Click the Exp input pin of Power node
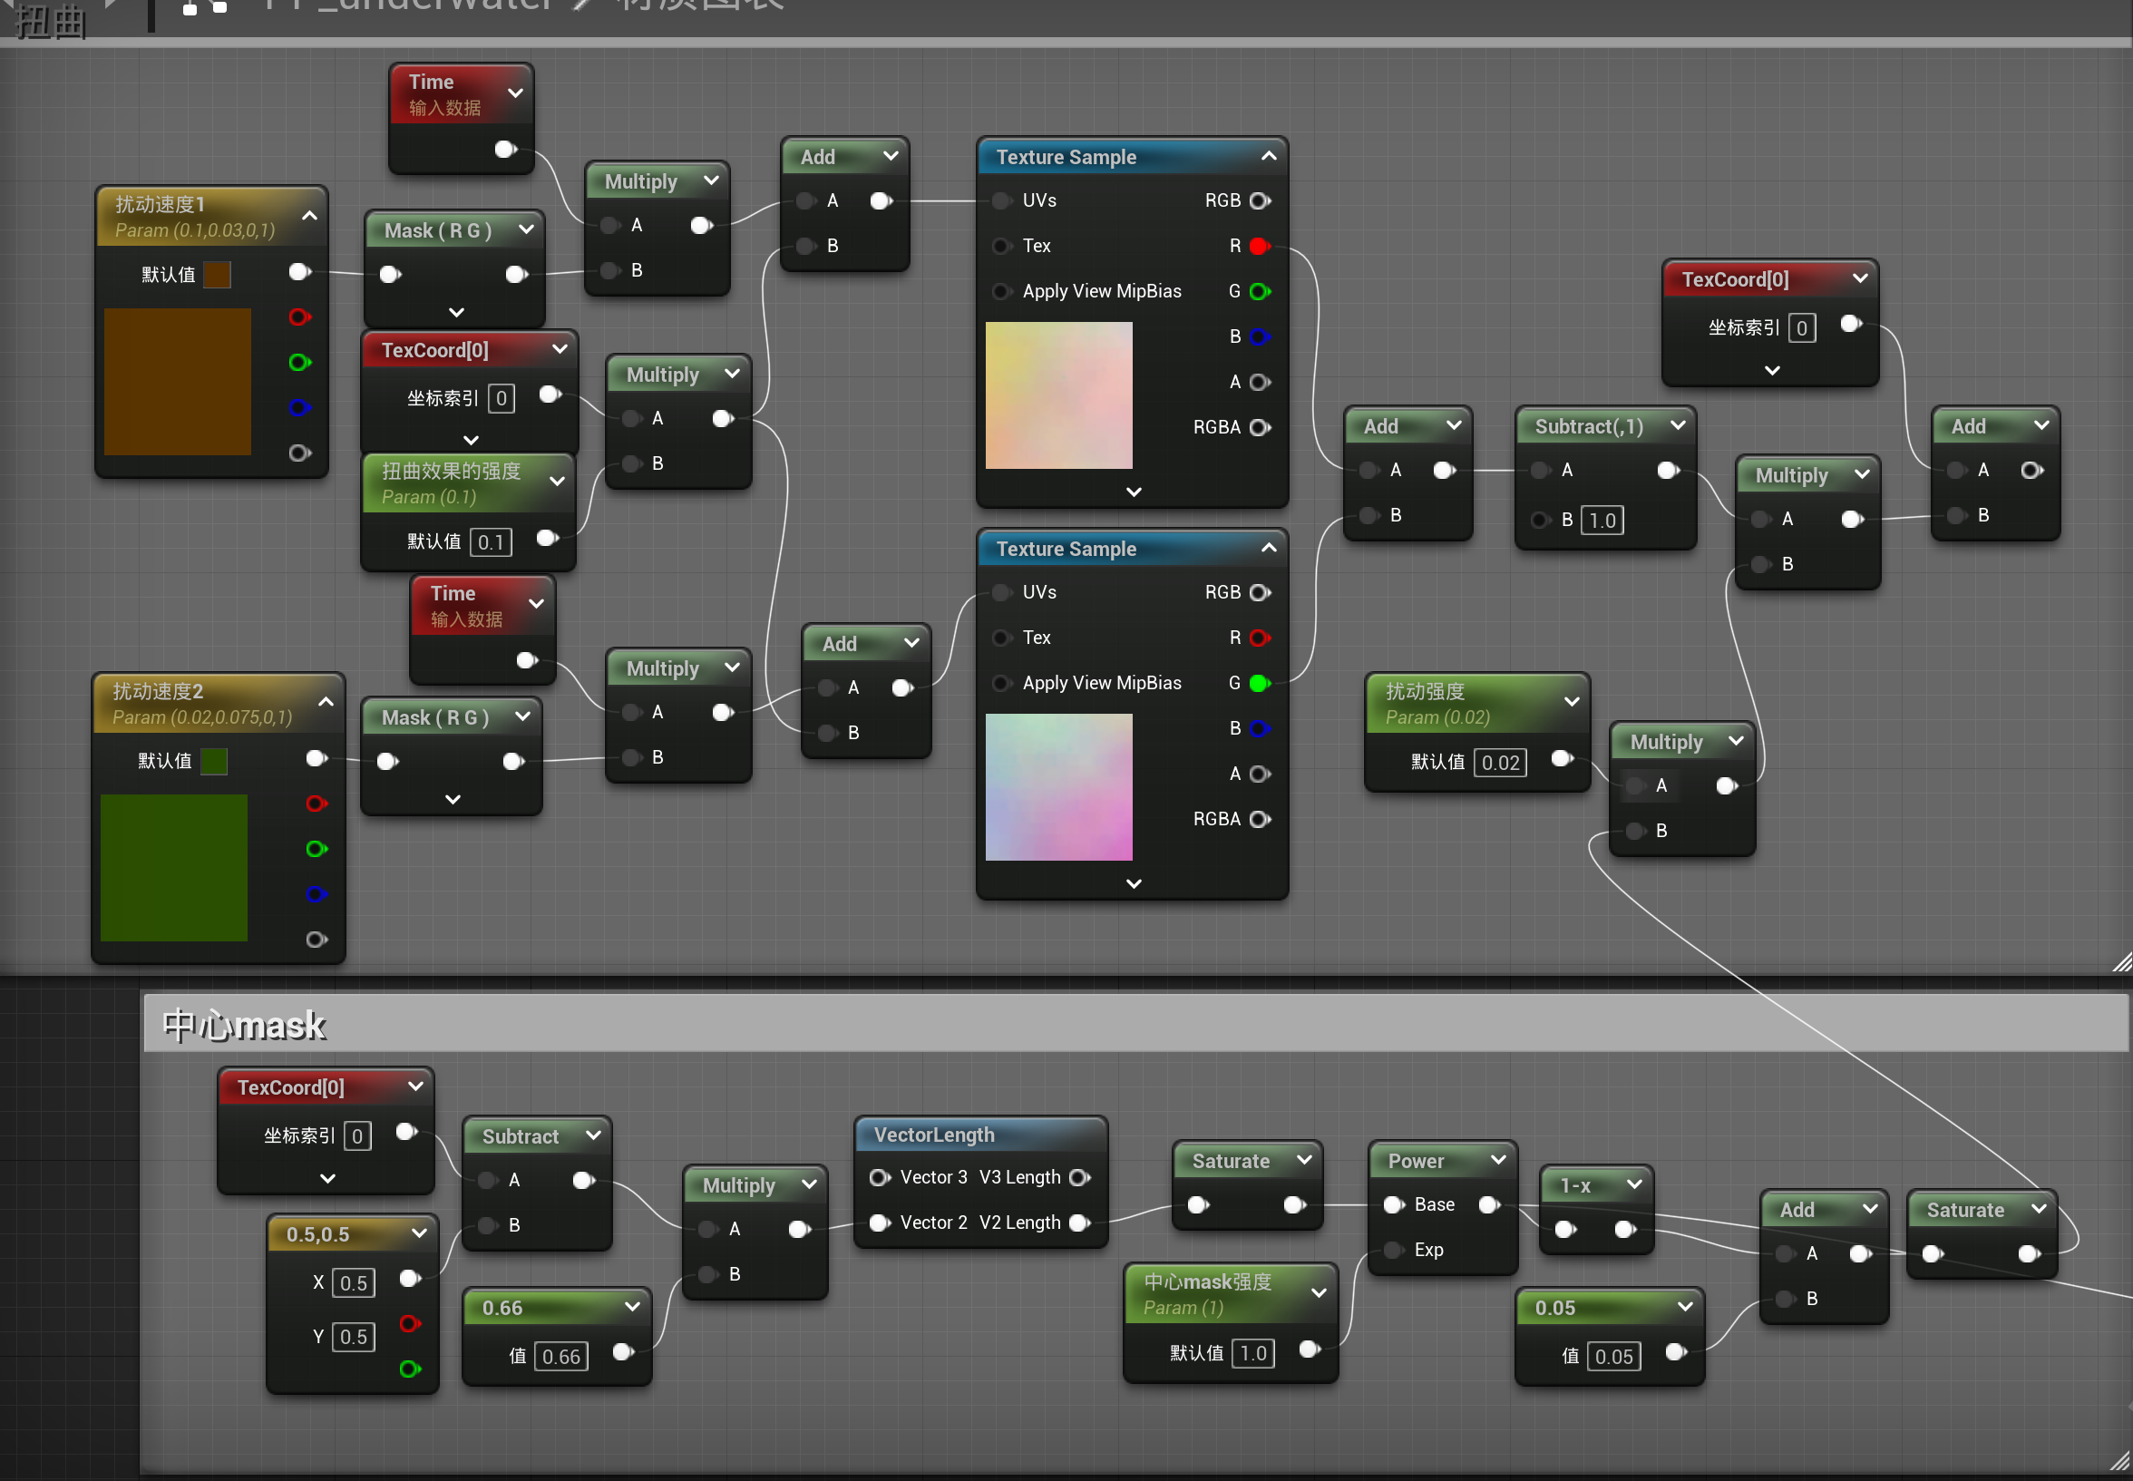 (x=1395, y=1250)
